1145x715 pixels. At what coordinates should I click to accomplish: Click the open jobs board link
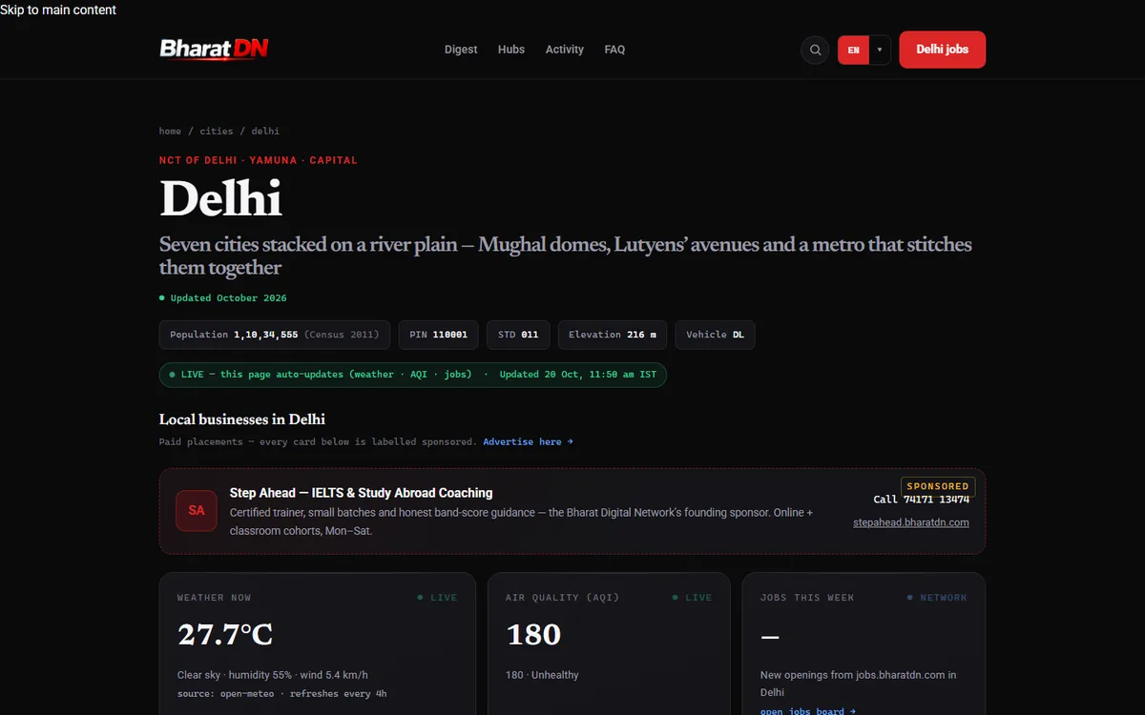[x=808, y=711]
